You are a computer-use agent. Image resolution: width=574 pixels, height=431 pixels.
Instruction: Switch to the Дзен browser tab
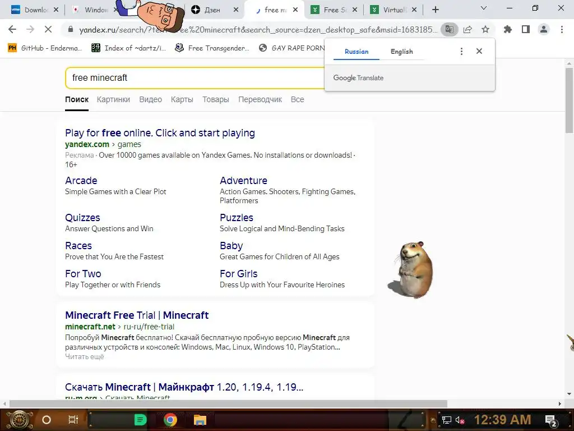pos(212,10)
